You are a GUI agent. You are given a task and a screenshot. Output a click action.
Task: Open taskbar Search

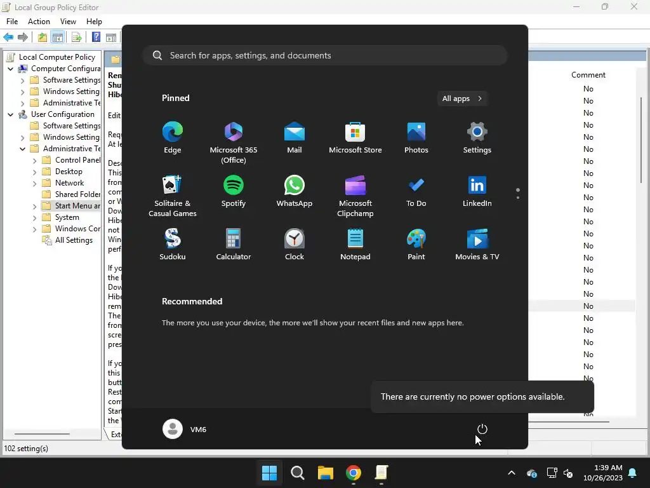tap(297, 473)
